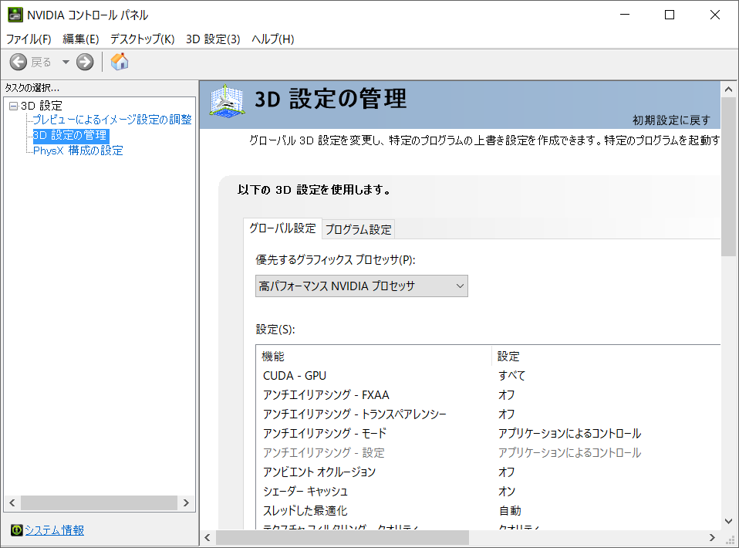Image resolution: width=739 pixels, height=548 pixels.
Task: Maximize the NVIDIA control panel window
Action: pyautogui.click(x=670, y=15)
